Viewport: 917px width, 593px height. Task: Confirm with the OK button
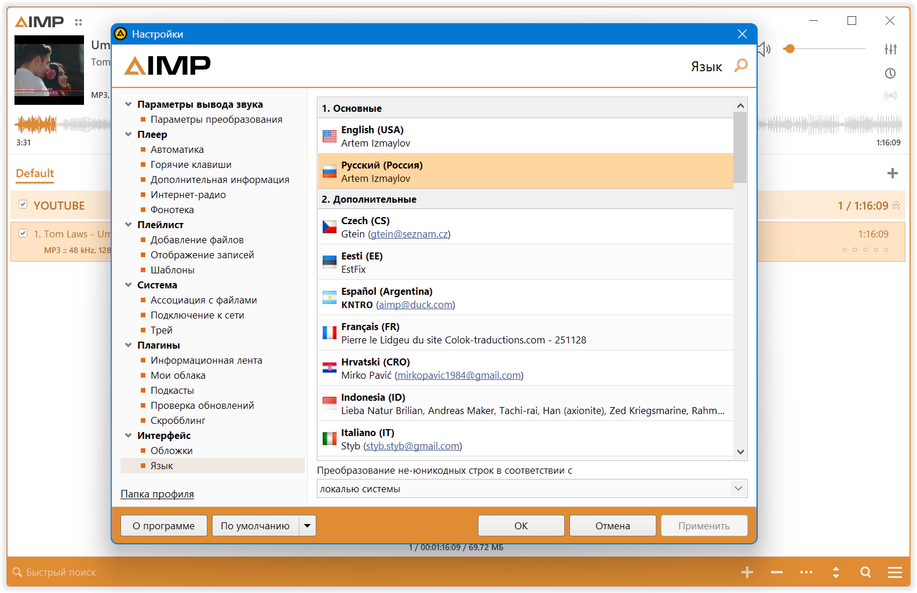coord(521,526)
